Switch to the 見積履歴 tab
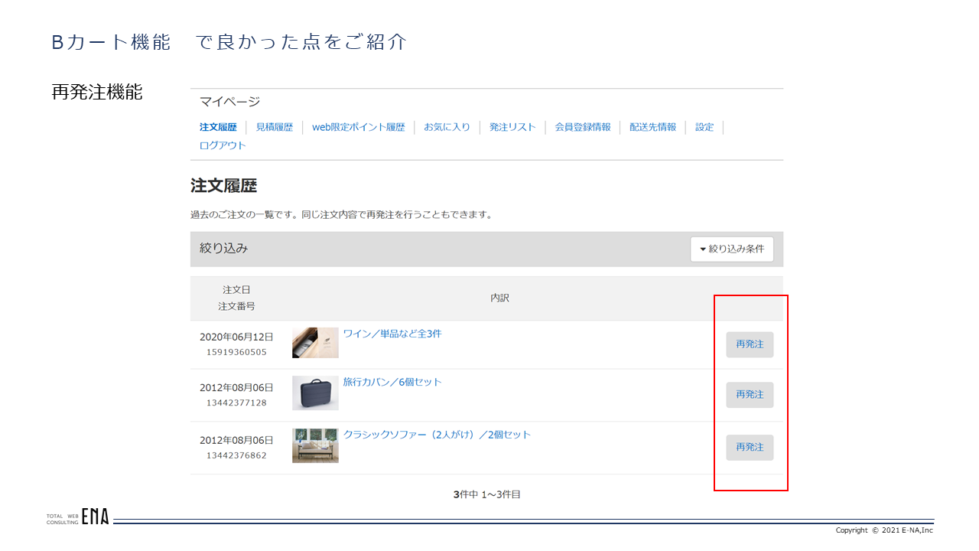Screen dimensions: 979x551 pos(275,127)
